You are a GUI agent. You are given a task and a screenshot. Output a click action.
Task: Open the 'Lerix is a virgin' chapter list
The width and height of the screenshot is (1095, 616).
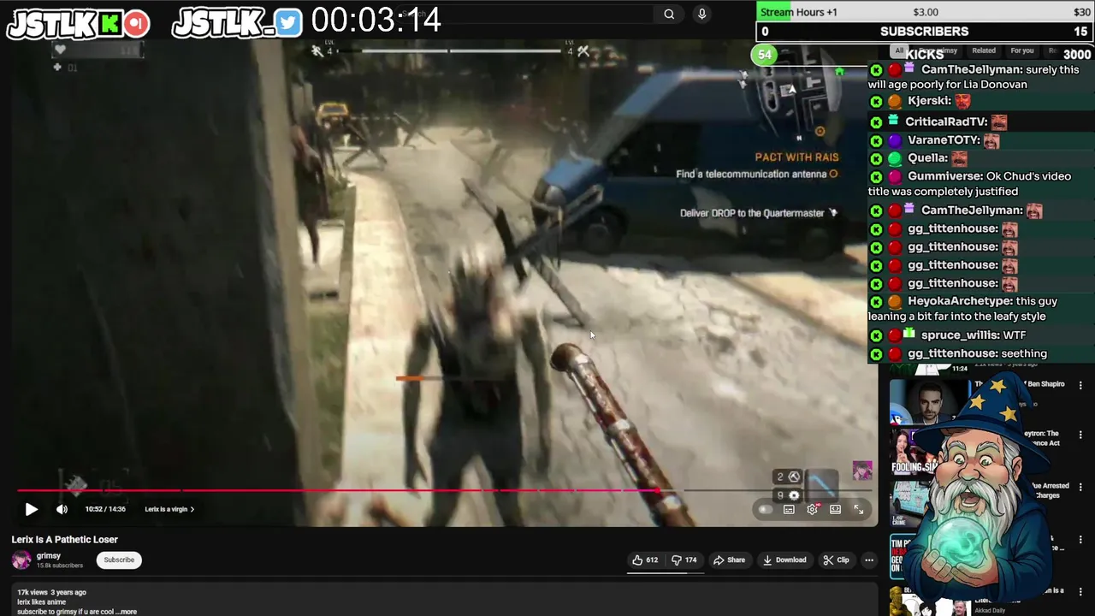click(169, 509)
